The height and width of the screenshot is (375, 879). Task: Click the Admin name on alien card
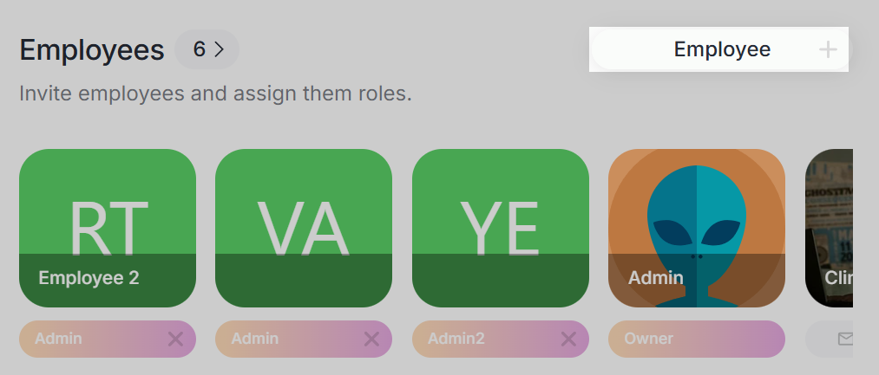(x=655, y=278)
